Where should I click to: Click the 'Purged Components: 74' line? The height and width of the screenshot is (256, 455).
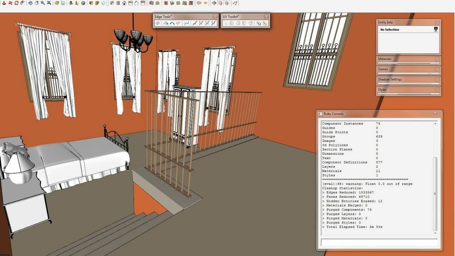coord(347,210)
